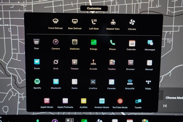This screenshot has height=122, width=183.
Task: Tap the climate fan icon in bottom dock
Action: pos(100,121)
